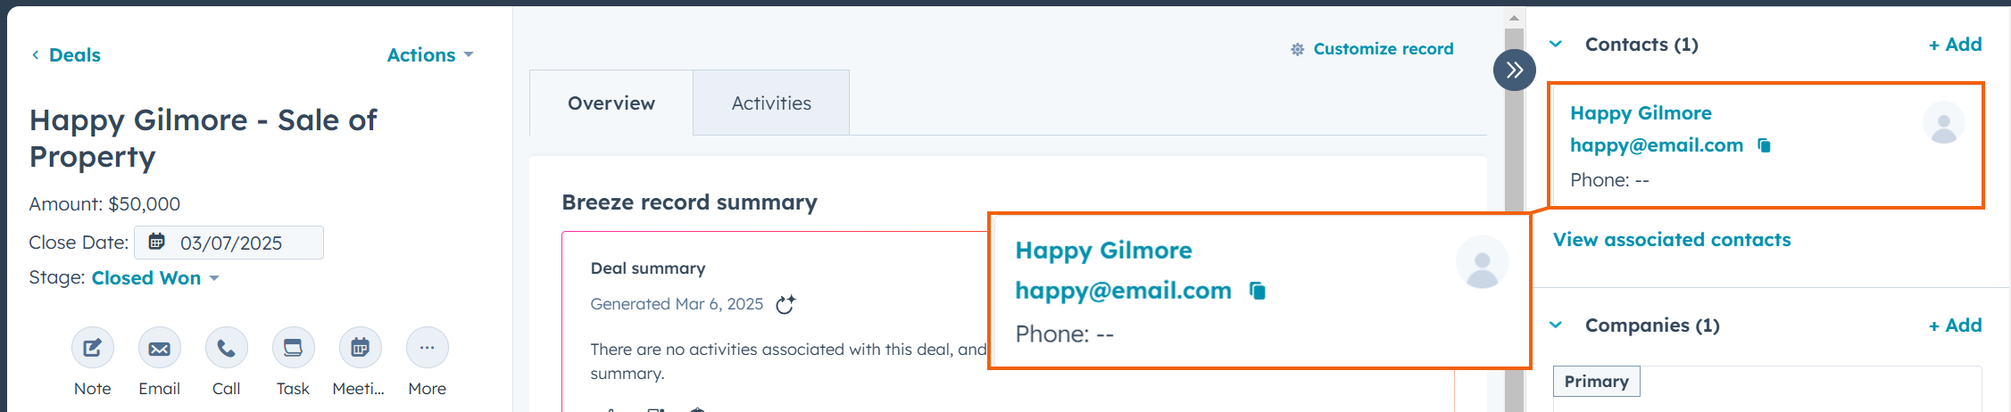Switch to the Activities tab

[x=771, y=103]
